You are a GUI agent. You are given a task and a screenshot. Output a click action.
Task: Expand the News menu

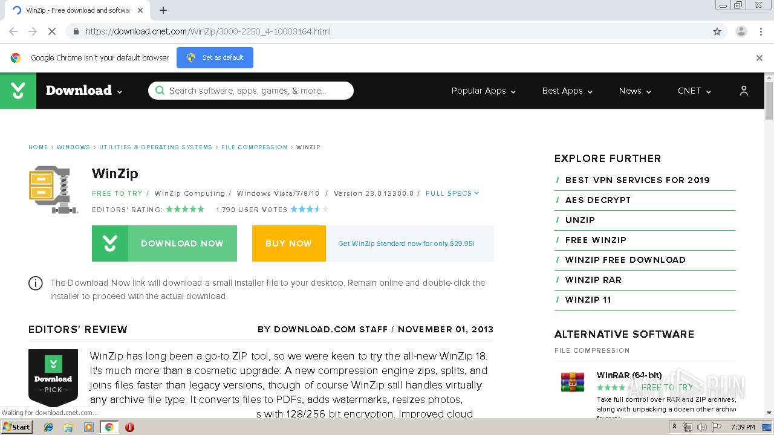click(x=635, y=91)
